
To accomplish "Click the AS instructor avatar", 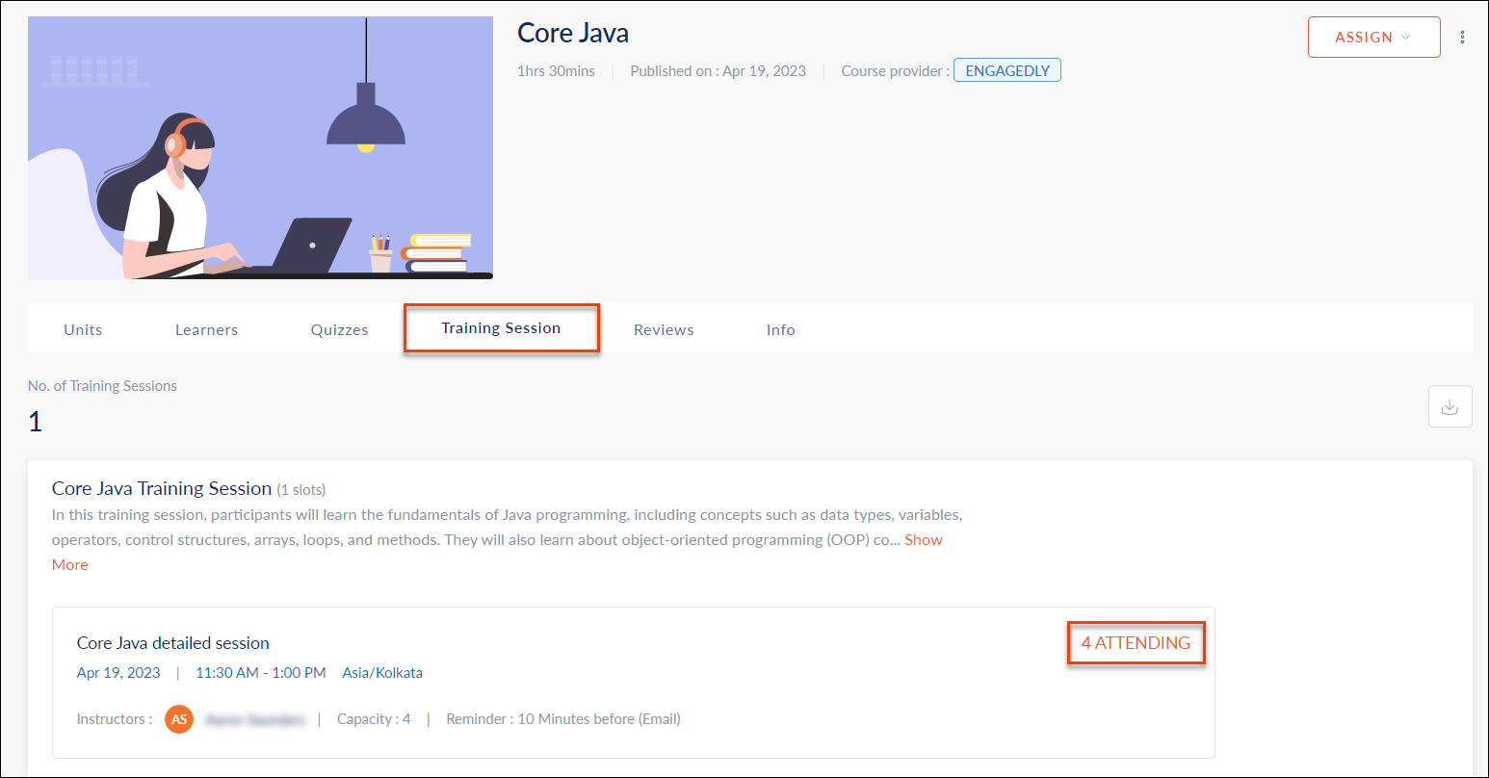I will click(179, 719).
